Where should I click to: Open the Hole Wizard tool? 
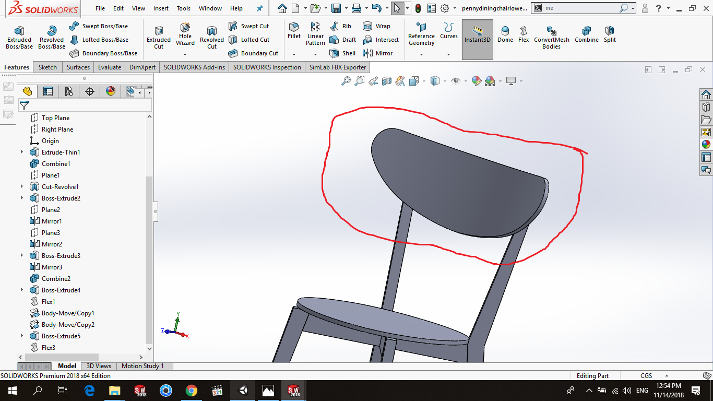[185, 34]
